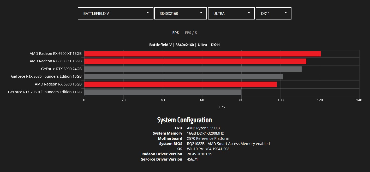Open the DX11 API dropdown

point(273,13)
